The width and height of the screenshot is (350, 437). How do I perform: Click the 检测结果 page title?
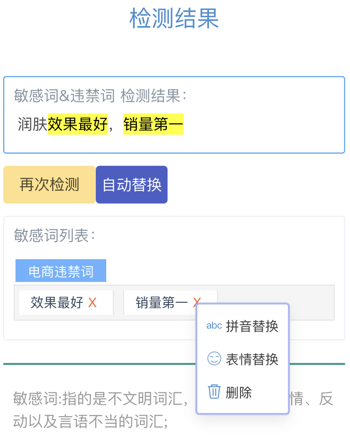pos(175,18)
